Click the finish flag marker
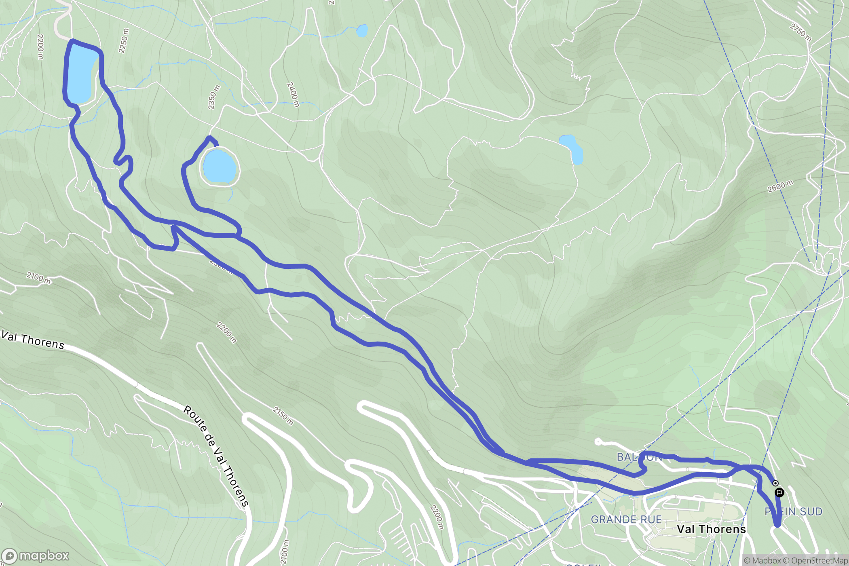The width and height of the screenshot is (849, 566). 779,492
